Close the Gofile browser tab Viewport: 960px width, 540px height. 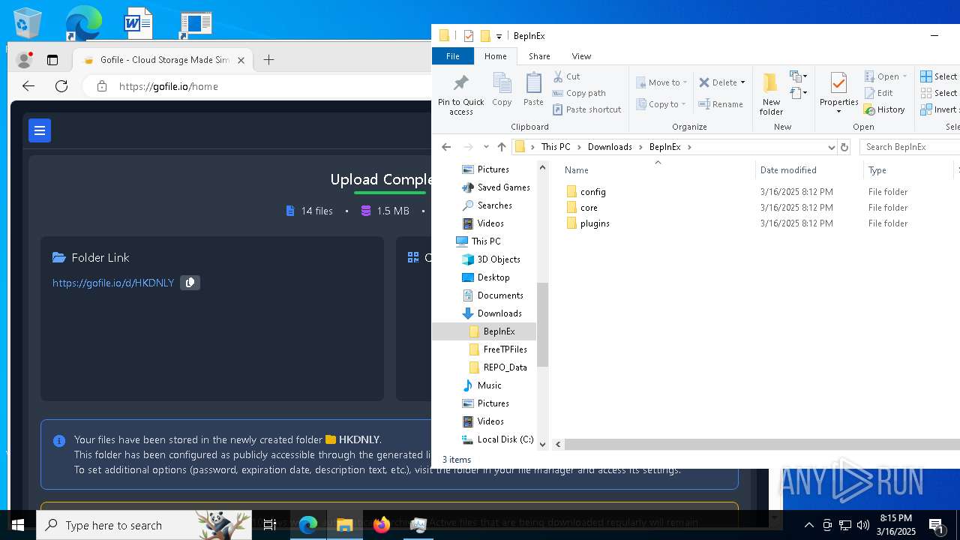tap(241, 60)
